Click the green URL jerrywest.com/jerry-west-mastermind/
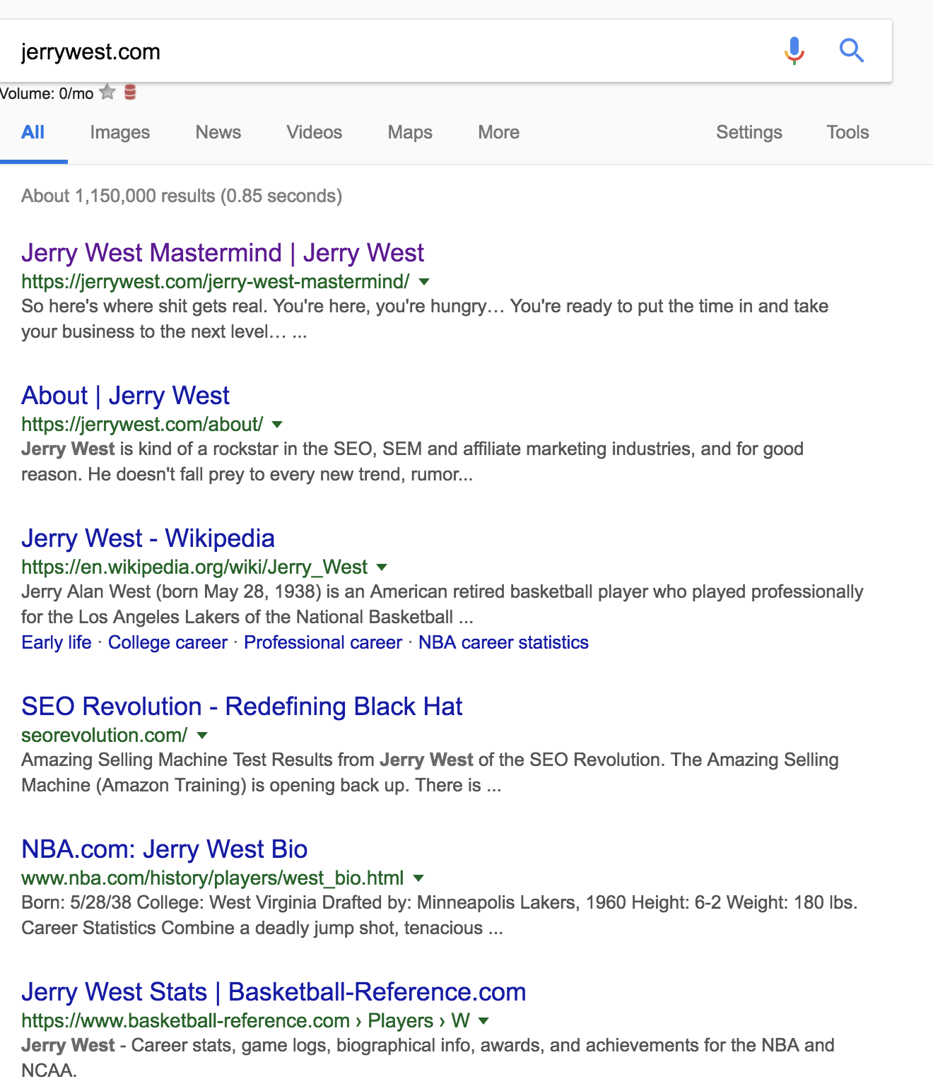The image size is (933, 1091). [216, 282]
